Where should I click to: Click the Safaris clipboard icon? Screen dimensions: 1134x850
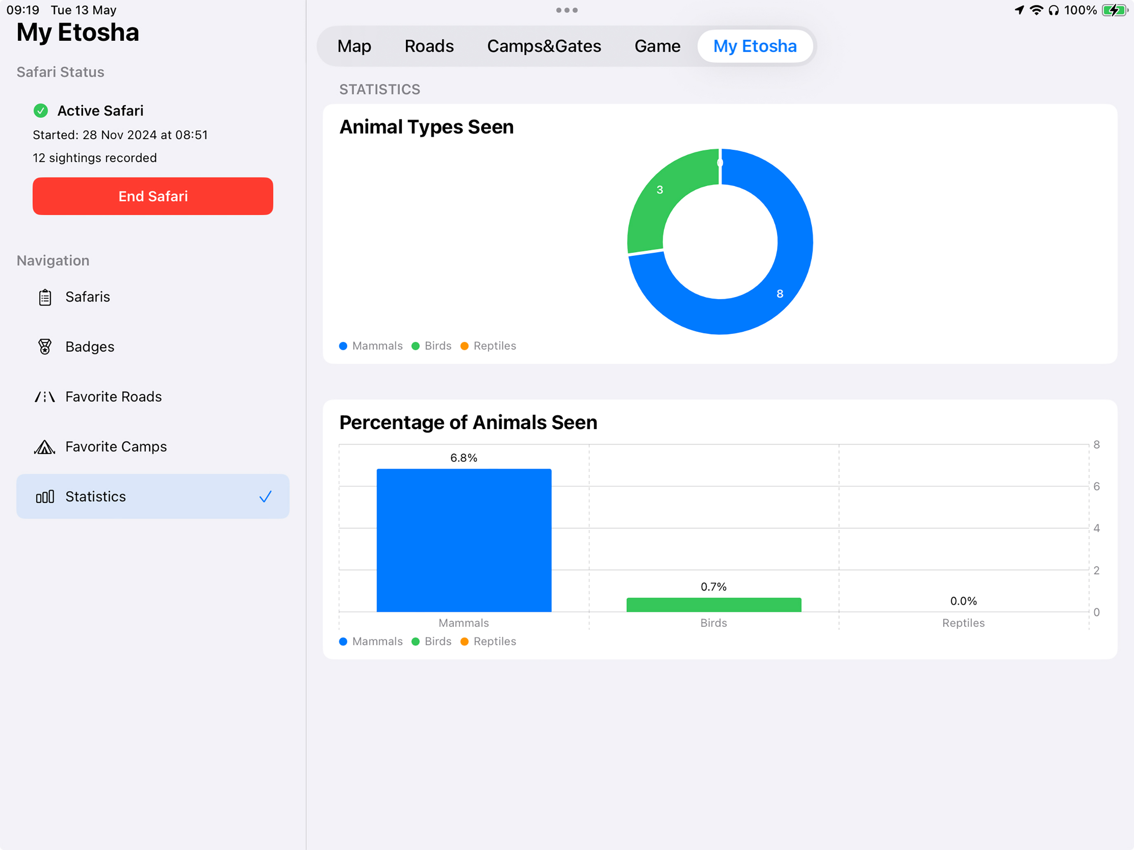coord(45,297)
